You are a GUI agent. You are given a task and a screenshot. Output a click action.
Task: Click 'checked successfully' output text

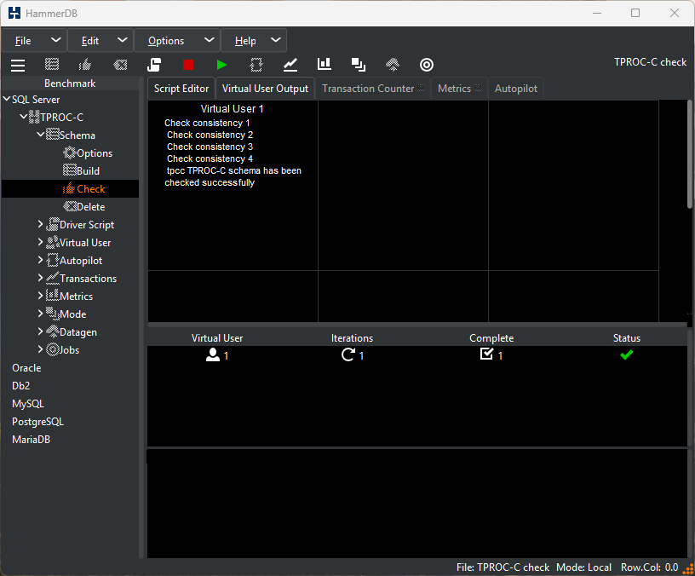[x=210, y=182]
